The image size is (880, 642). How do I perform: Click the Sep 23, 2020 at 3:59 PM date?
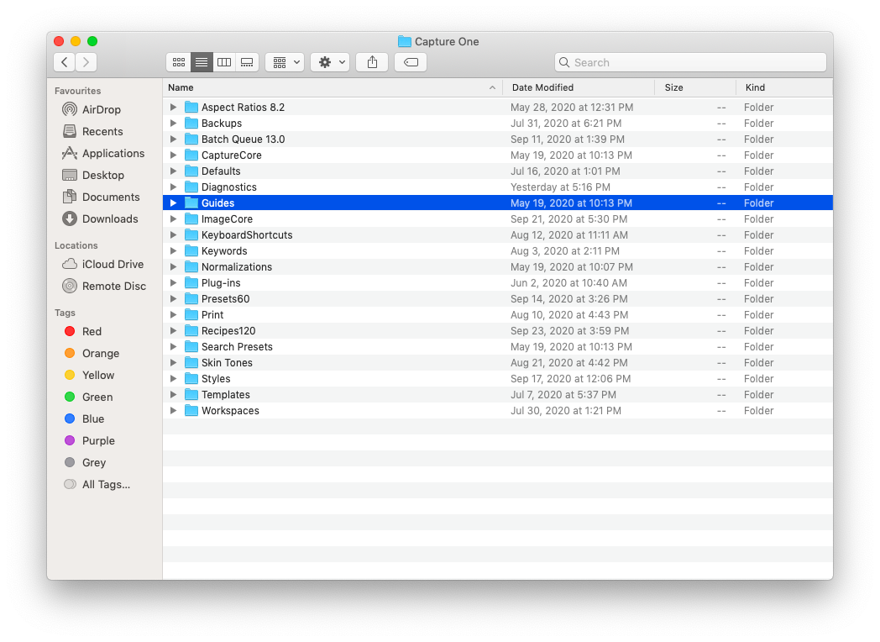coord(569,331)
